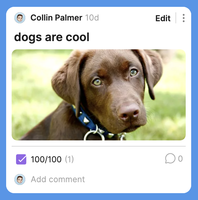Image resolution: width=198 pixels, height=200 pixels.
Task: Select the post title dogs are cool
Action: 52,37
